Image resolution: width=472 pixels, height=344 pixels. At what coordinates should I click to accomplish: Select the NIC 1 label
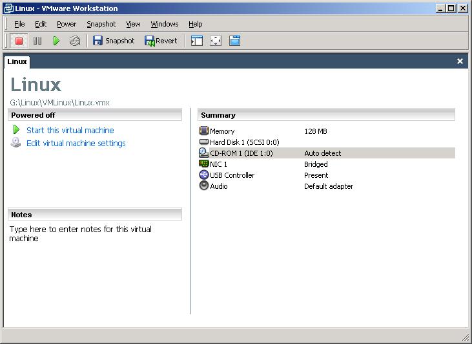click(218, 164)
